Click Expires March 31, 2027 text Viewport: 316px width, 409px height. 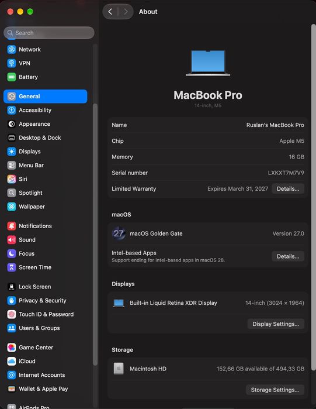(238, 188)
